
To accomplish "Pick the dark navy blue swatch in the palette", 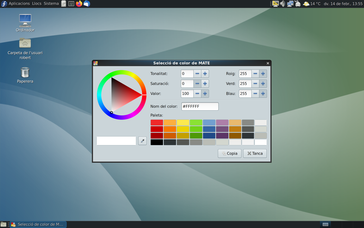I will (x=209, y=136).
